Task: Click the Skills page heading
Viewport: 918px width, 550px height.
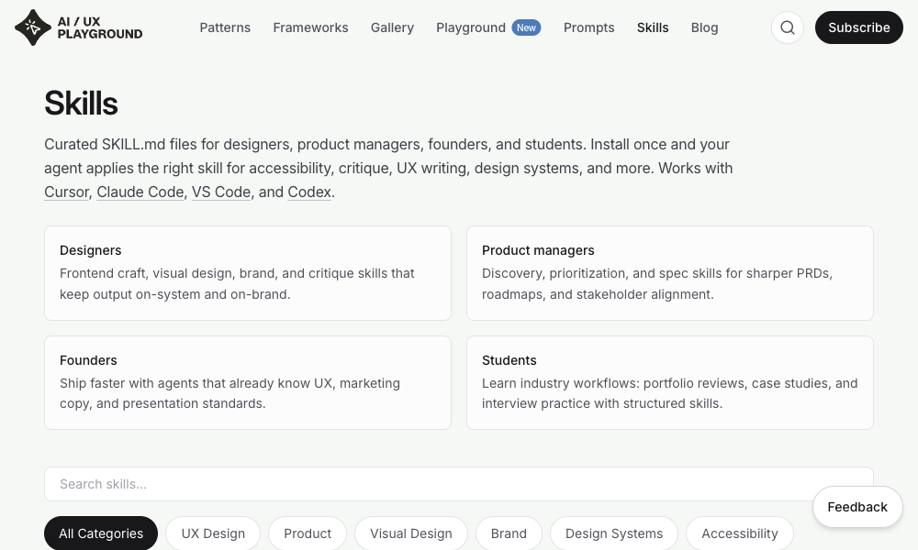Action: click(81, 104)
